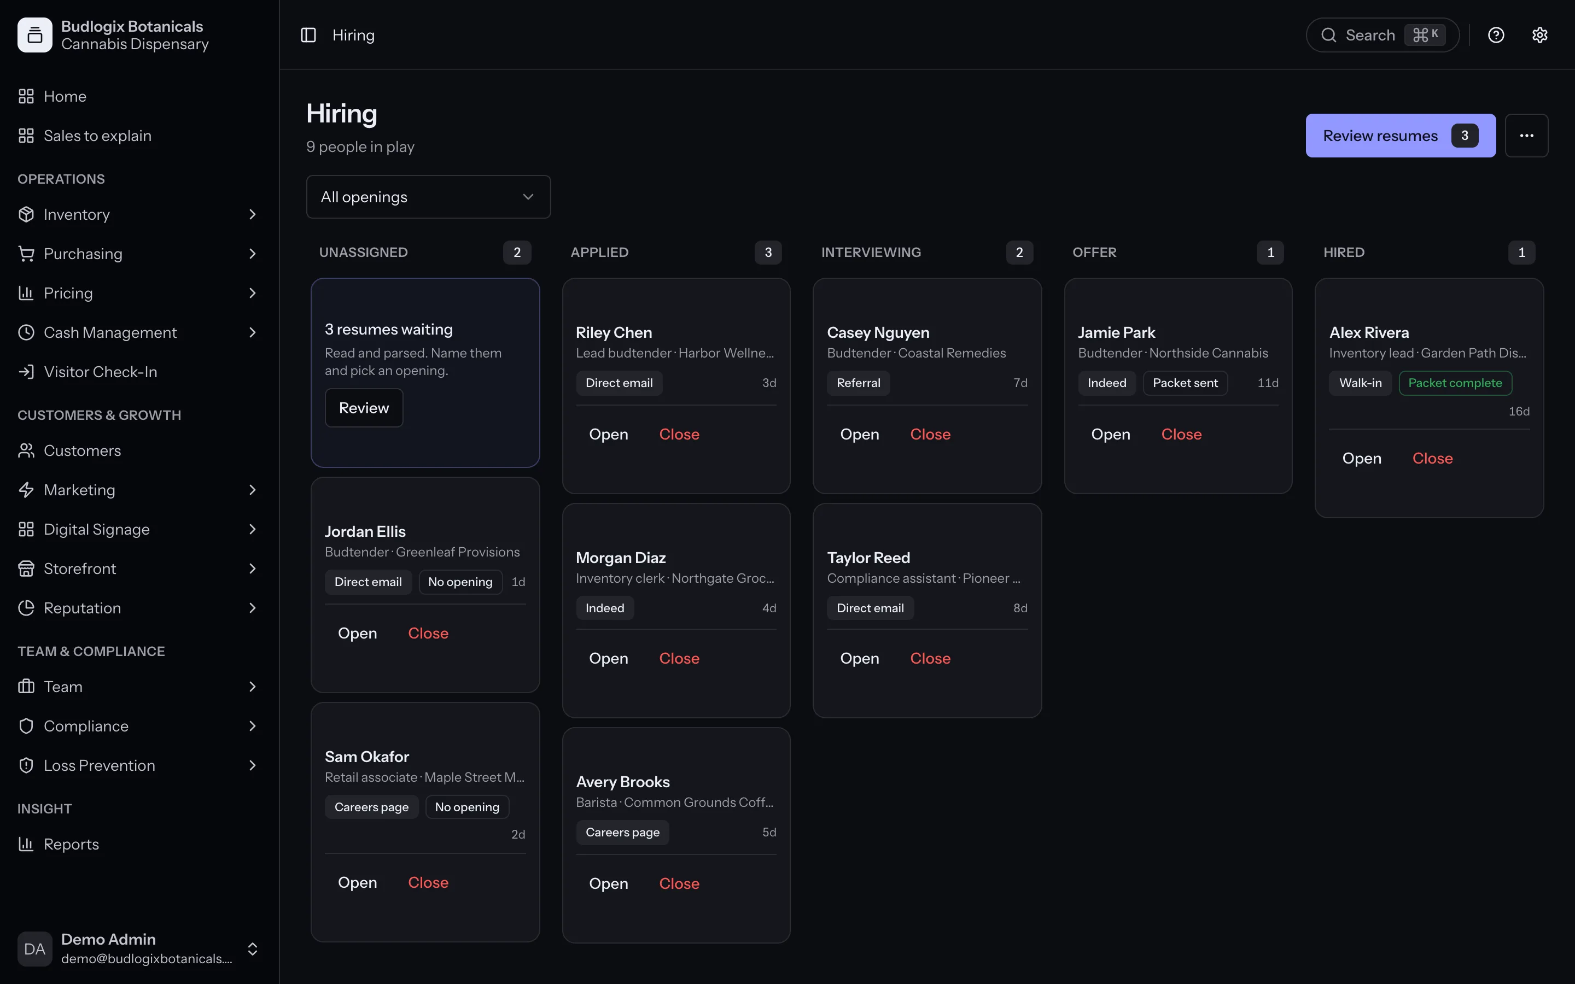Click the Casey Nguyen name

click(878, 332)
